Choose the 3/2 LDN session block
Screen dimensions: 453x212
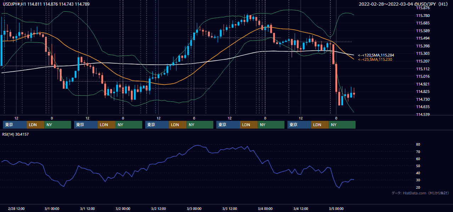[178, 125]
